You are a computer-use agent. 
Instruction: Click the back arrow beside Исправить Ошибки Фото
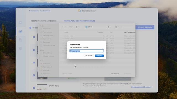pos(30,11)
